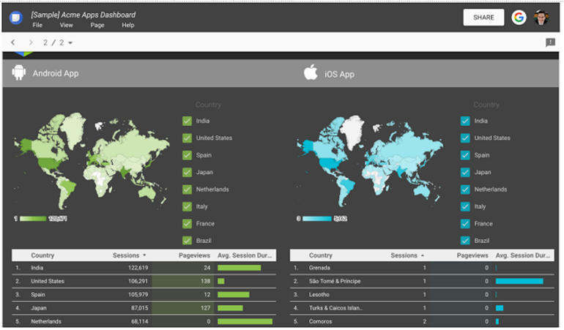Click the Android App section heading
The width and height of the screenshot is (564, 330).
[56, 73]
